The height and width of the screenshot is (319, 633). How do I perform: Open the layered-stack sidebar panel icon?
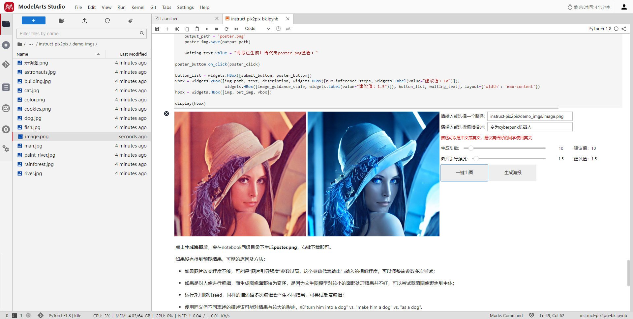(6, 129)
